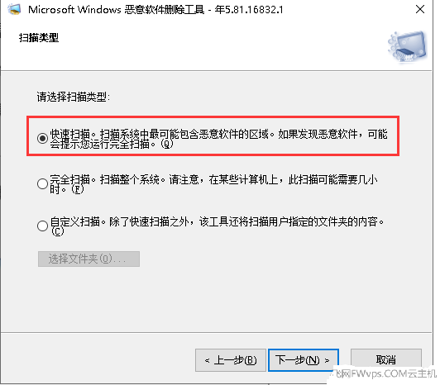Click the (Q) shortcut label of quick scan

click(167, 144)
